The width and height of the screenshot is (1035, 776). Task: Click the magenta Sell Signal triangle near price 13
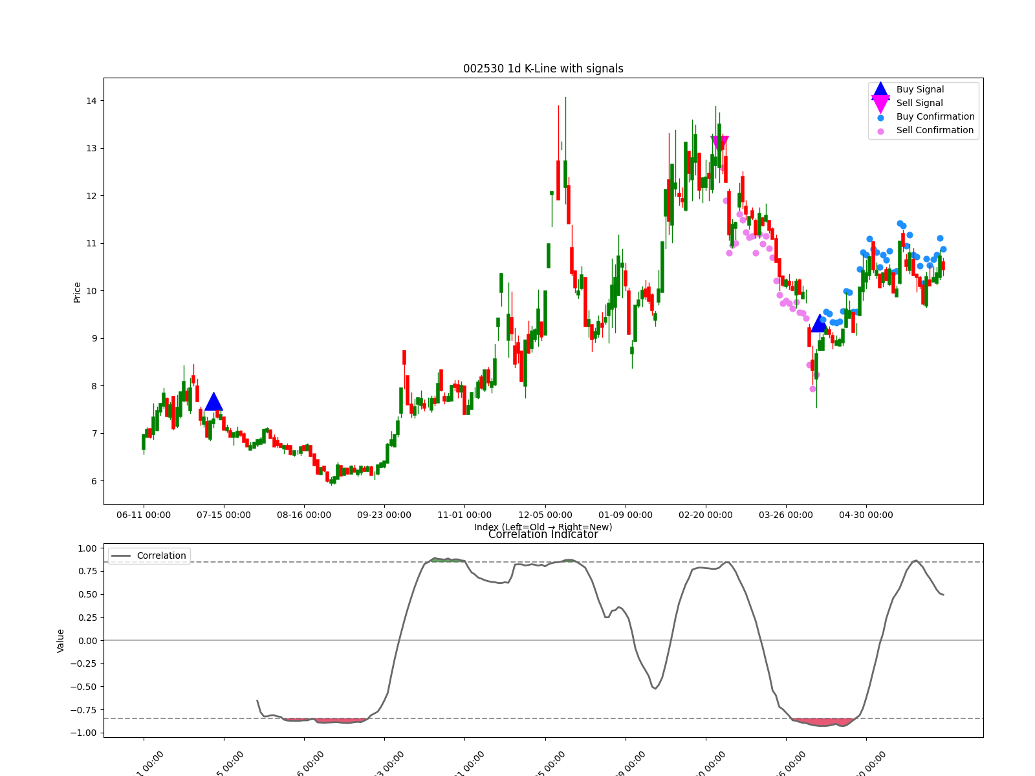point(719,143)
